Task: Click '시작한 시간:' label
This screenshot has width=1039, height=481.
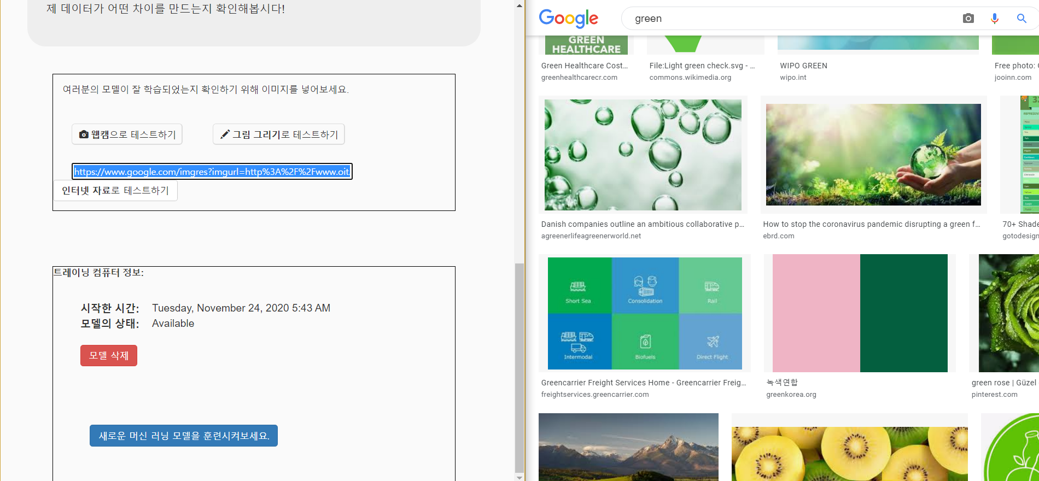Action: (x=110, y=308)
